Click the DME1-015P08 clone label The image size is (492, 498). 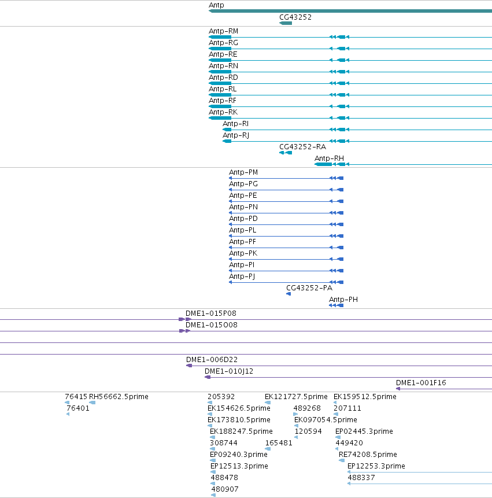point(211,313)
